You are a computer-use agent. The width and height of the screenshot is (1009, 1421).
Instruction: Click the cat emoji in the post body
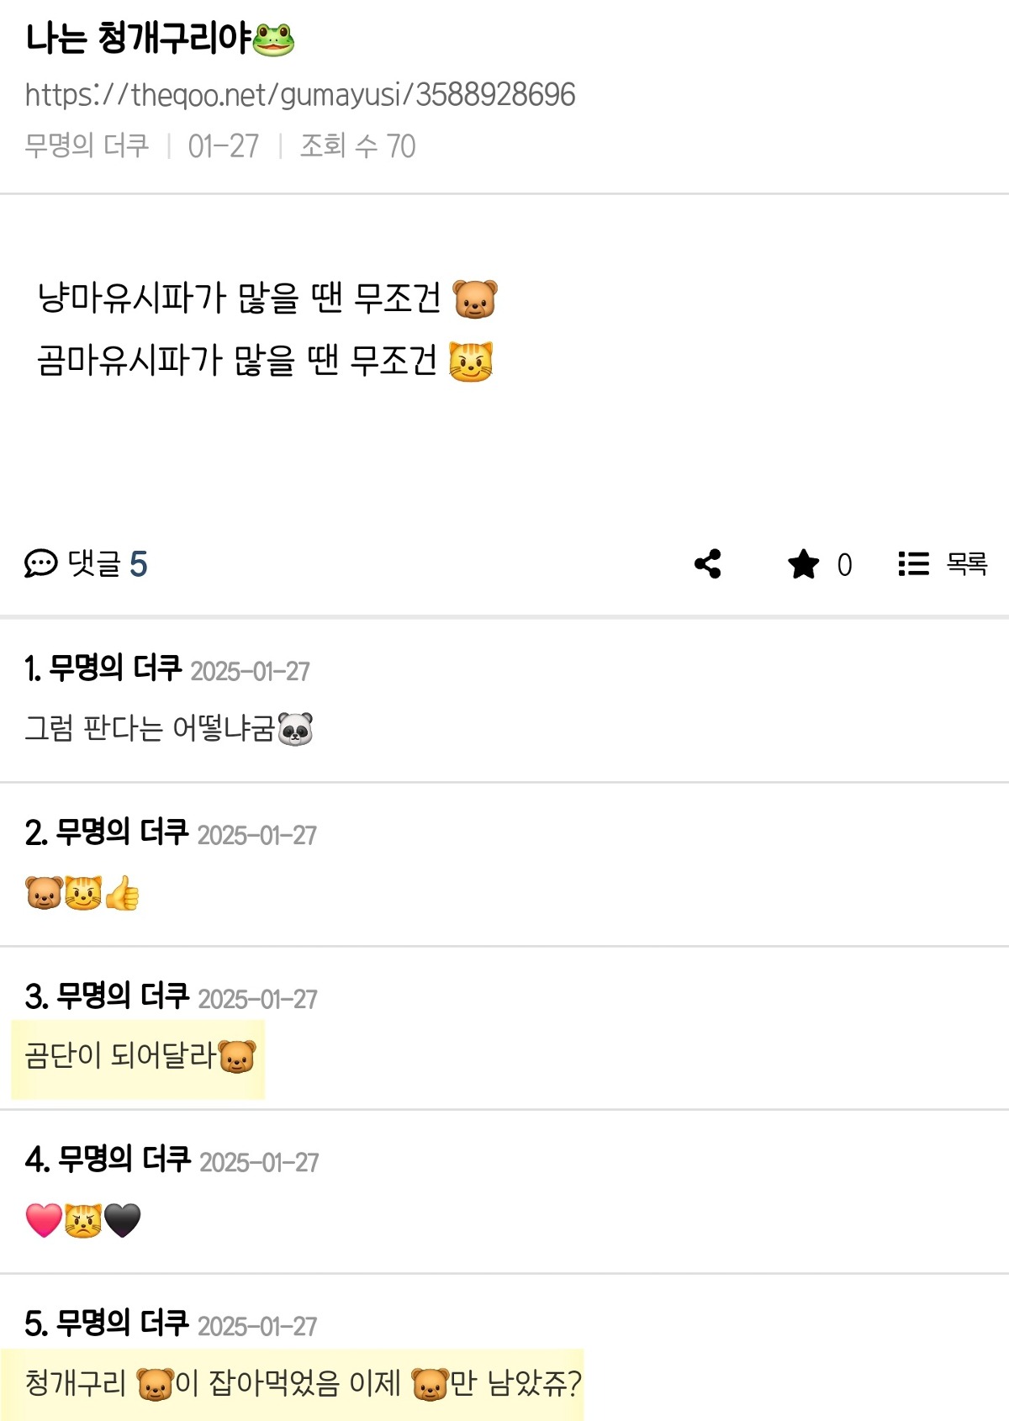click(x=471, y=362)
